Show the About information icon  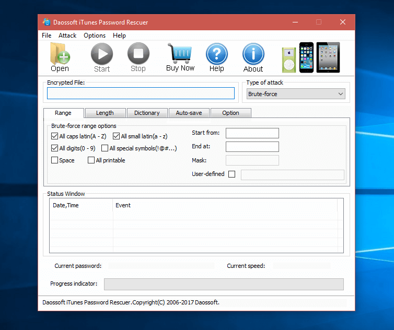pos(253,57)
